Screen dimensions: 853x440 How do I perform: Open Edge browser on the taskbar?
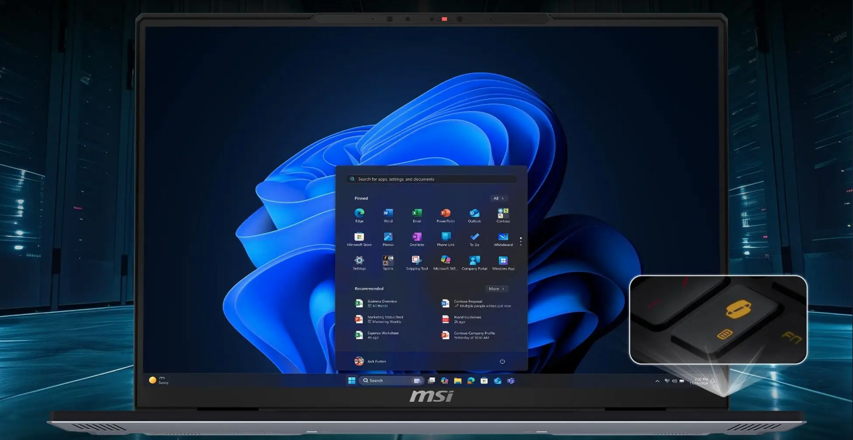tap(471, 380)
